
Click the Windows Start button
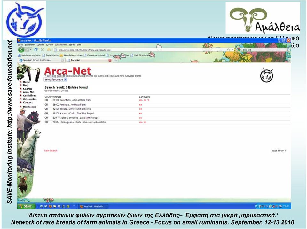tap(27, 206)
